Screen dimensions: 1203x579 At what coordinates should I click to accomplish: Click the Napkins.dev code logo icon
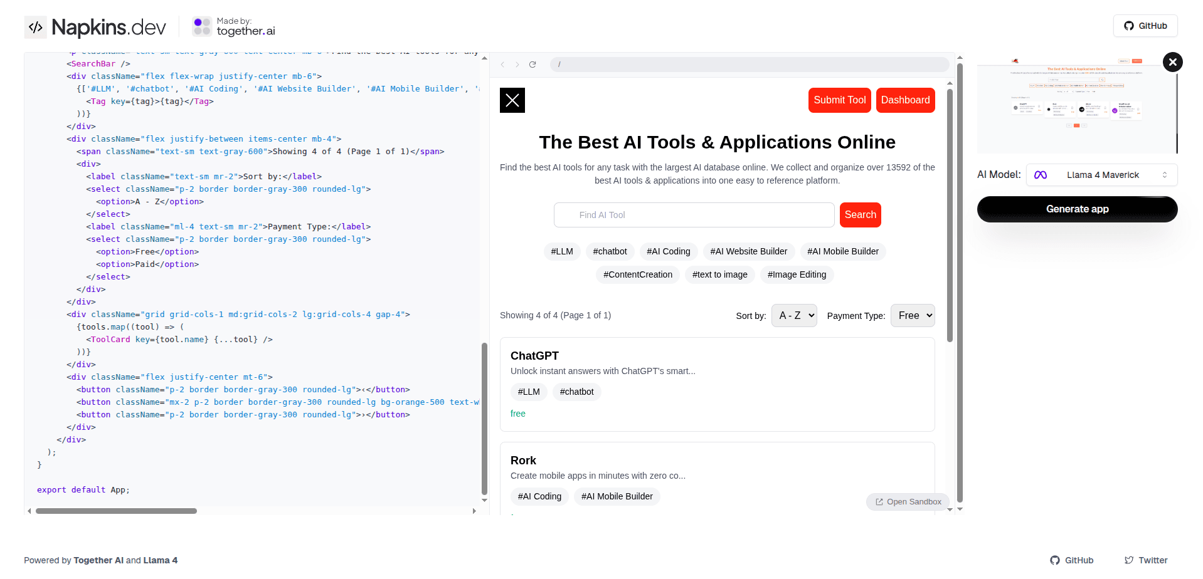click(x=36, y=27)
